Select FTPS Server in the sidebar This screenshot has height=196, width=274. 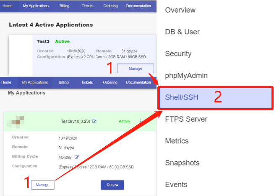pyautogui.click(x=186, y=119)
